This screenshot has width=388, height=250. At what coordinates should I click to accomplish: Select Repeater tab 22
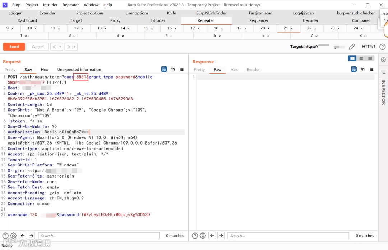(309, 28)
